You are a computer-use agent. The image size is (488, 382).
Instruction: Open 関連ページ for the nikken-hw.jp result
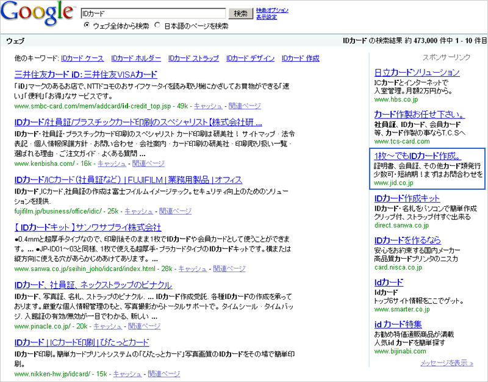[164, 374]
